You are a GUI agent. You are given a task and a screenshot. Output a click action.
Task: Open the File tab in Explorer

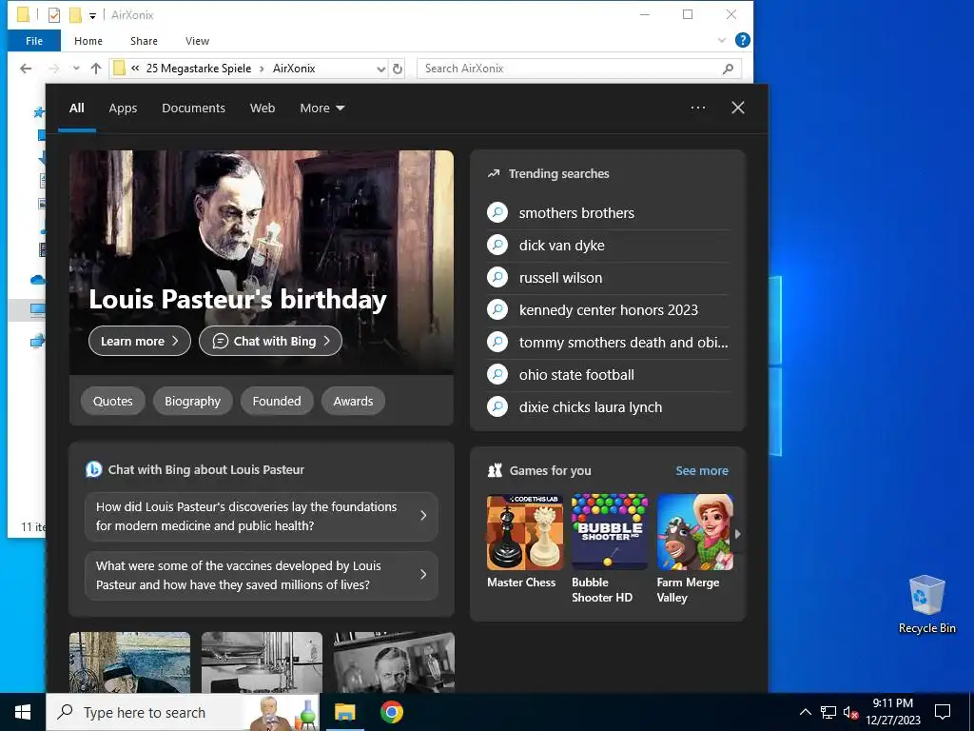34,40
